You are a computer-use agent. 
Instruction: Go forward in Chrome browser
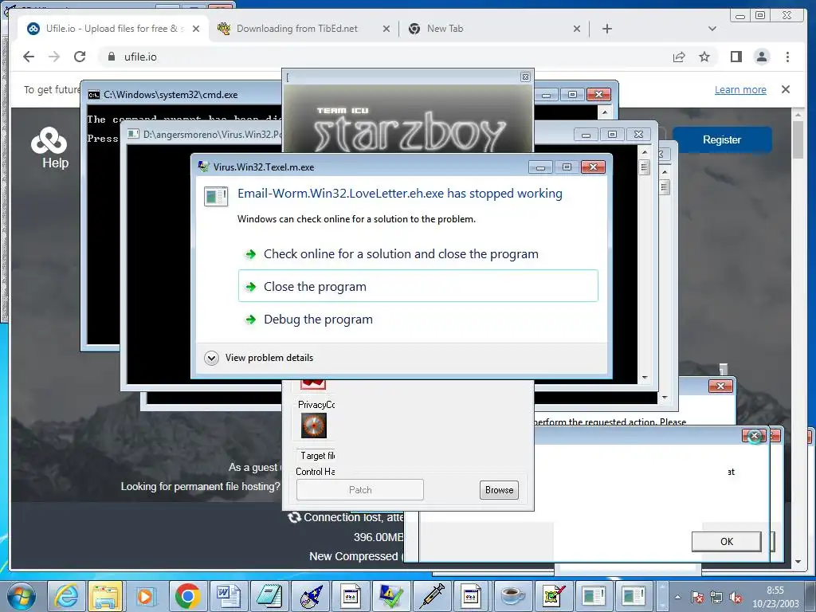pos(54,57)
